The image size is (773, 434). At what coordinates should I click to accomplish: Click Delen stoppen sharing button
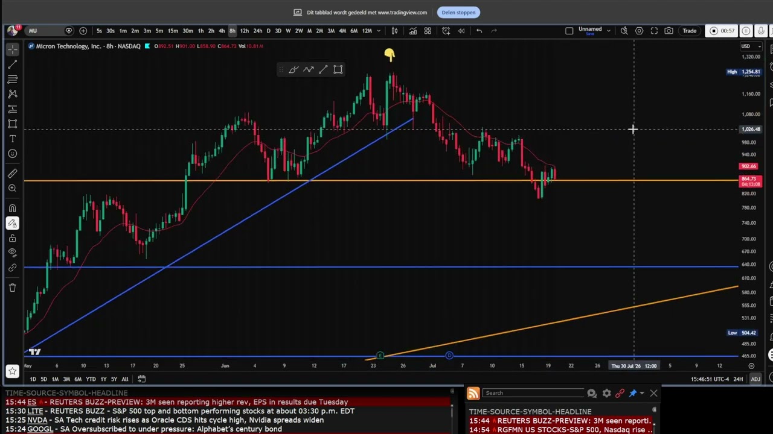[458, 12]
